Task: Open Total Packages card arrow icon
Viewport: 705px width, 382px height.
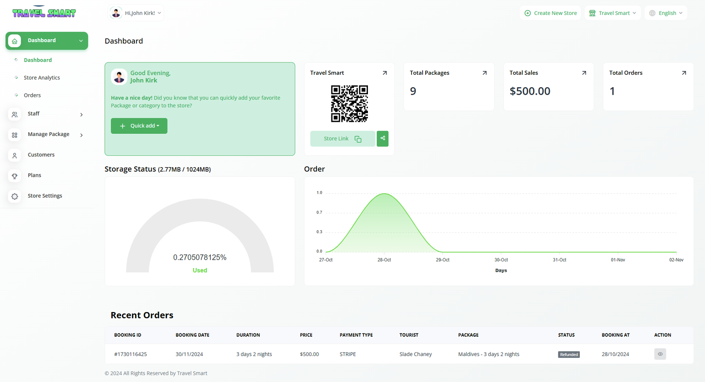Action: (x=484, y=73)
